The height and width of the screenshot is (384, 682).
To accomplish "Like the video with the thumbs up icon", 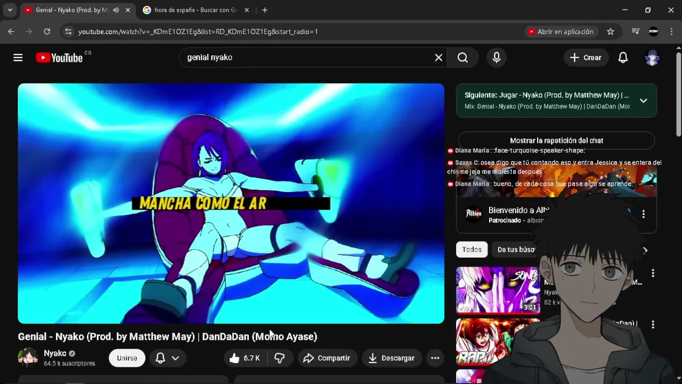I will pos(245,358).
